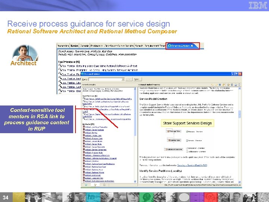269x202 pixels.
Task: Open Artifact: Software Architecture Document link
Action: tap(101, 158)
